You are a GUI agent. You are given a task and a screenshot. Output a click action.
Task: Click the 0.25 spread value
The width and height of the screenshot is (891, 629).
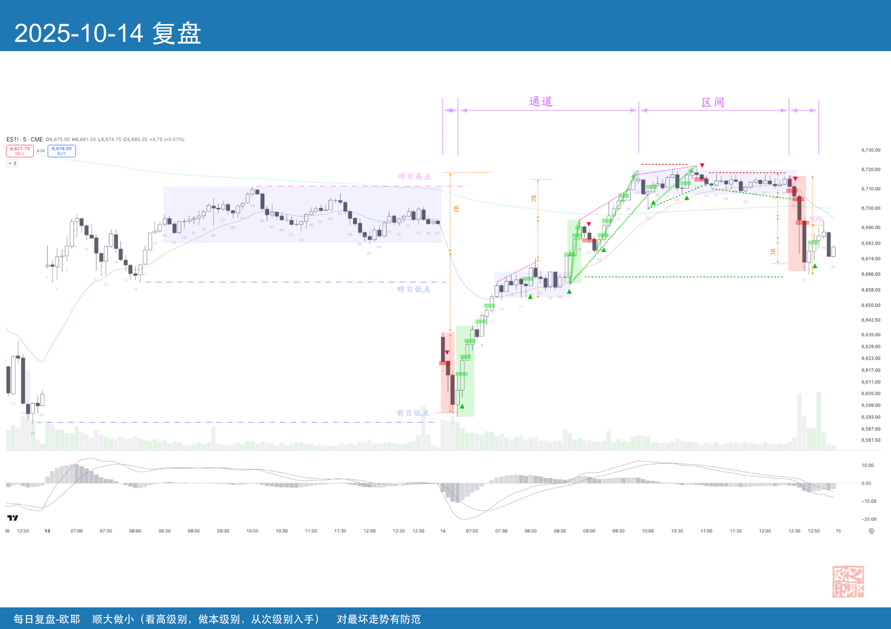pos(41,151)
